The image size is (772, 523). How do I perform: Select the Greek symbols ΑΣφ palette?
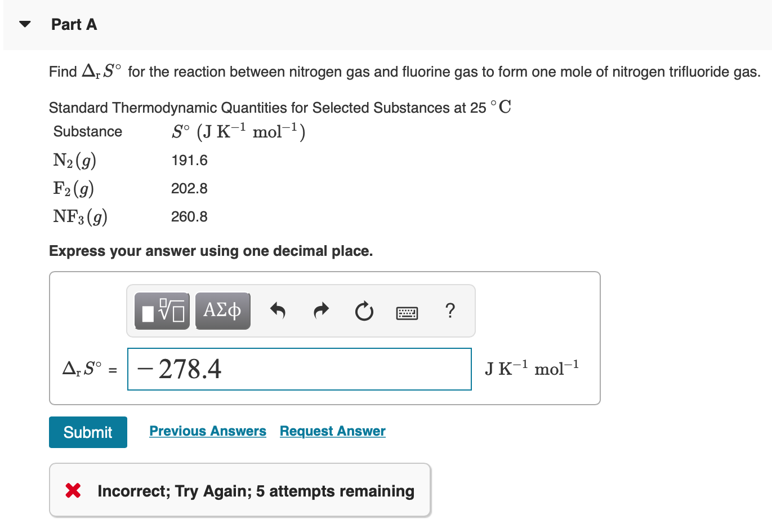222,311
